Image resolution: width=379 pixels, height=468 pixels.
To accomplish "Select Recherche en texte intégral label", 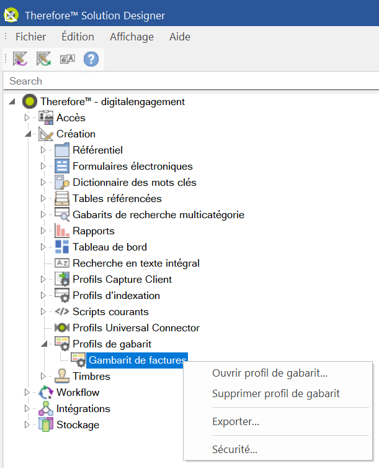I will point(136,263).
